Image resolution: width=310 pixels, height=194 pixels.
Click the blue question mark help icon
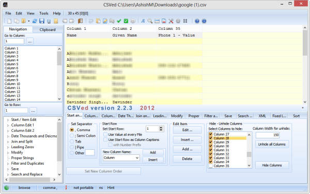[x=197, y=21]
